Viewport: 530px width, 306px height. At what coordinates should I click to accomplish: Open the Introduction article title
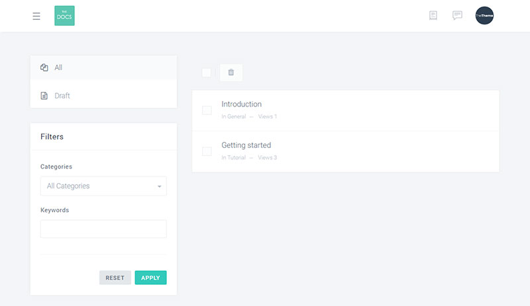pos(241,104)
